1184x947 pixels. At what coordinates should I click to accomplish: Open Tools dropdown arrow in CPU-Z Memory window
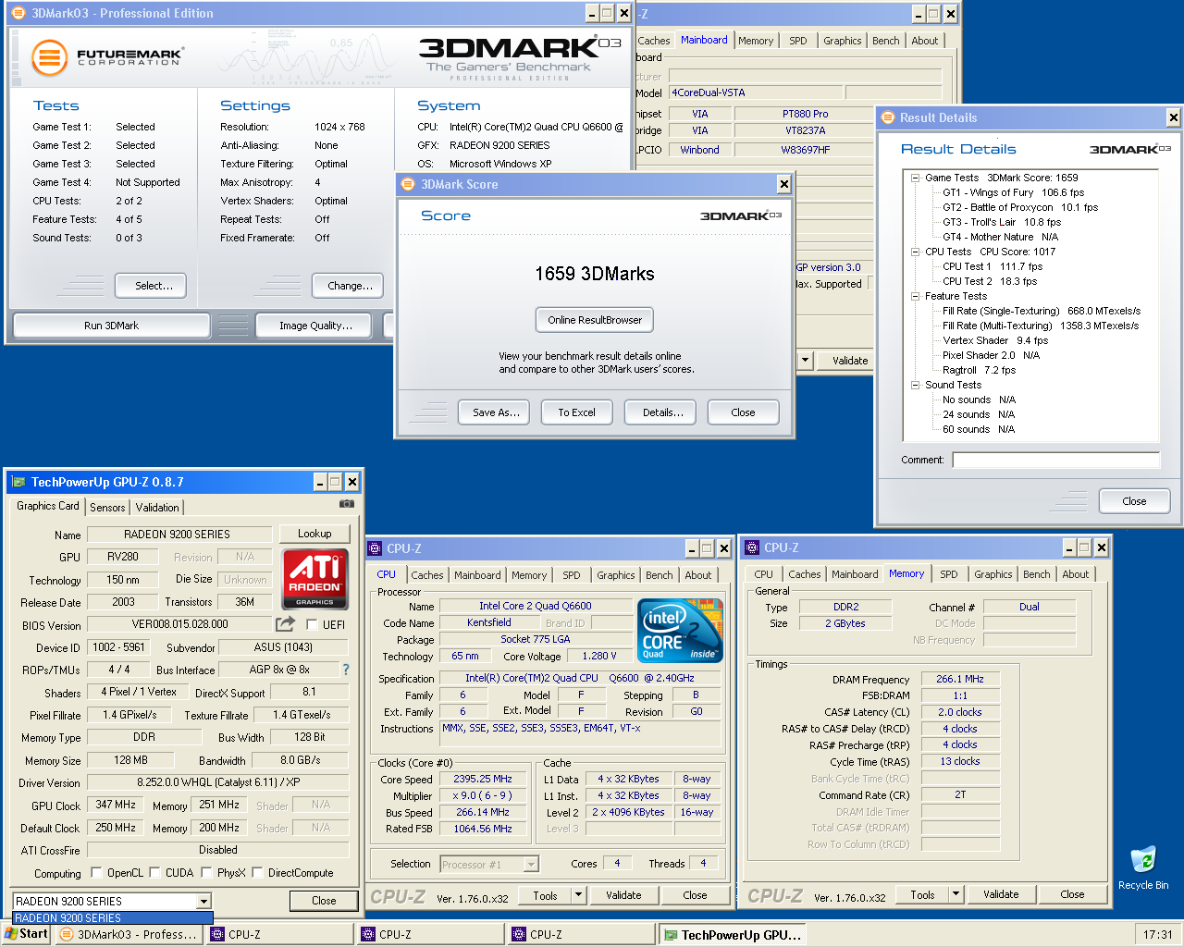click(956, 893)
